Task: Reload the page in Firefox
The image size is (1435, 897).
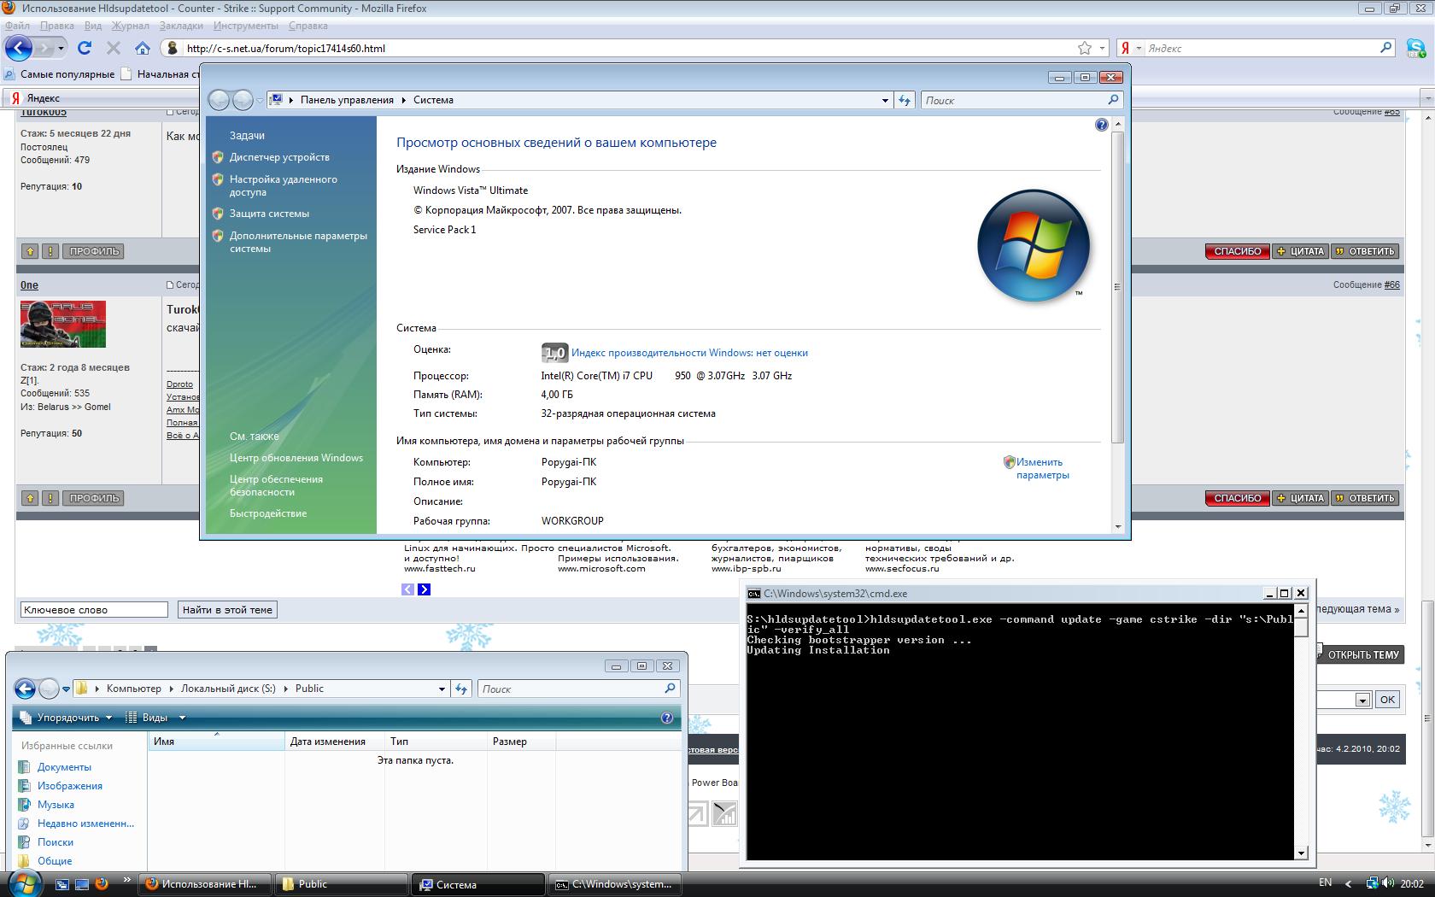Action: [85, 48]
